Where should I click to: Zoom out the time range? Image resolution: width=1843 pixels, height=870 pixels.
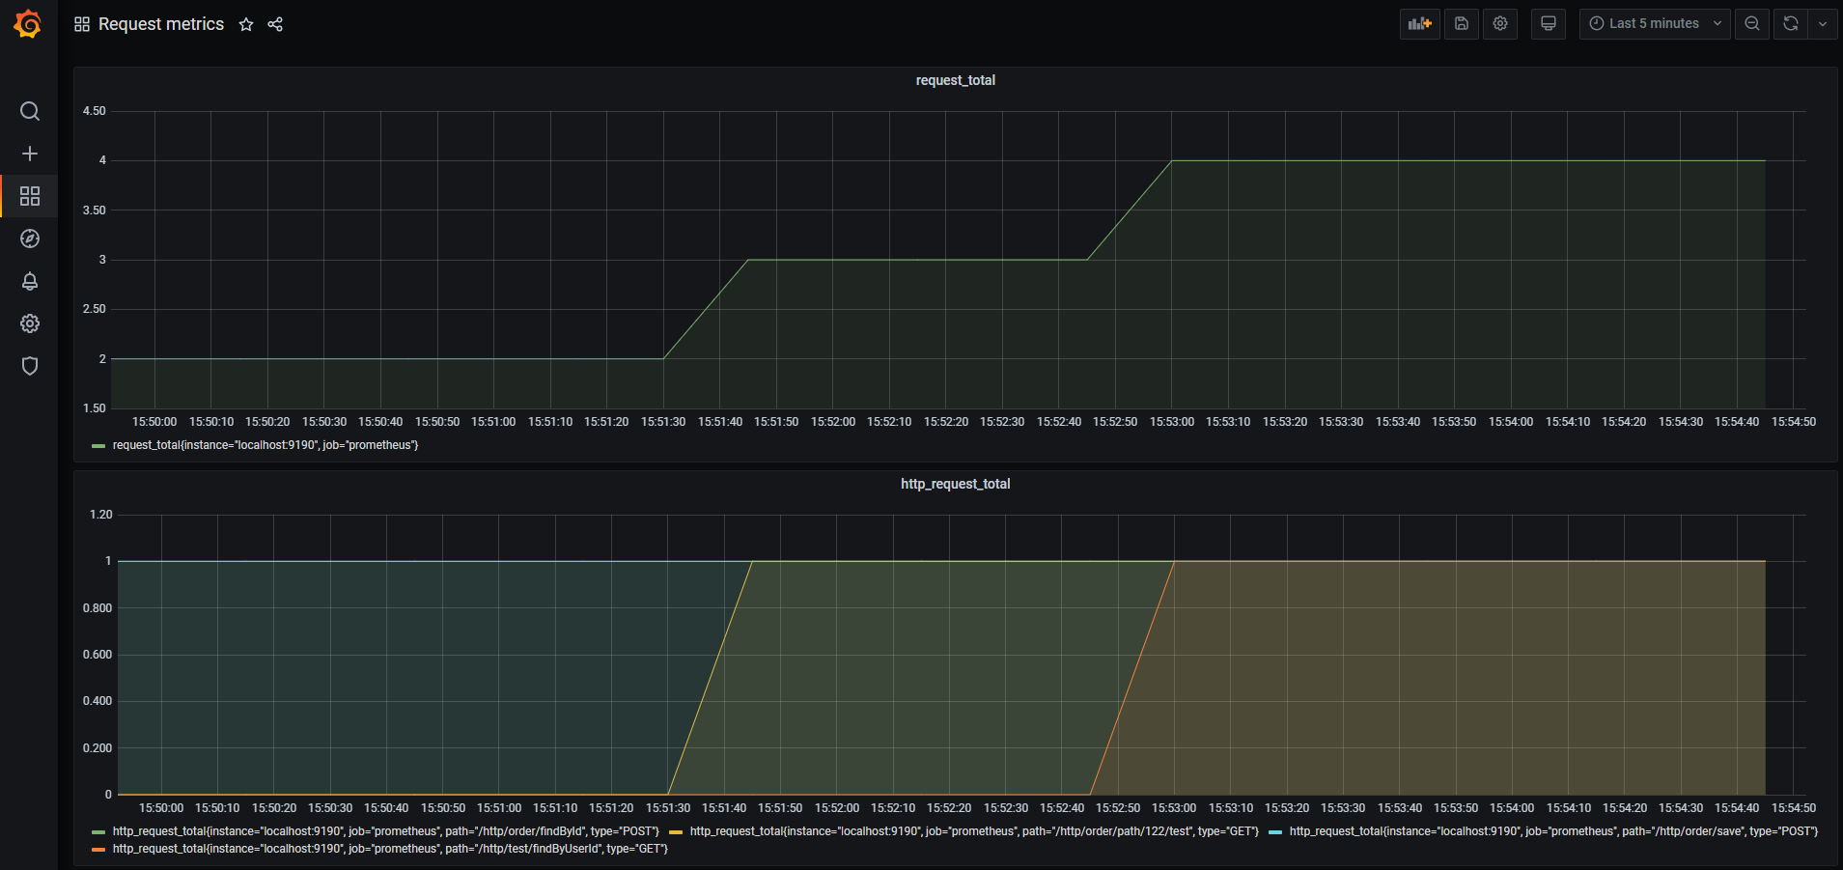click(x=1752, y=24)
